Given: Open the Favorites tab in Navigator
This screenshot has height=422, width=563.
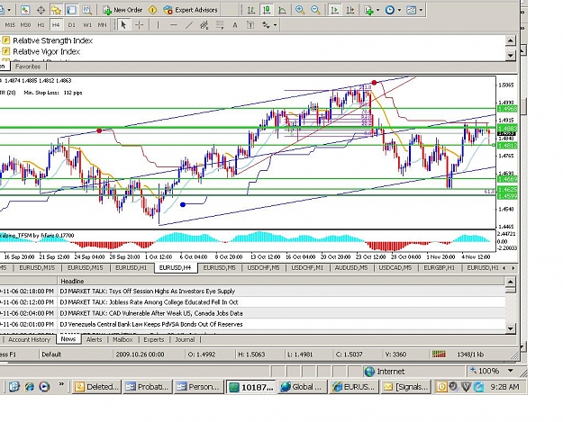Looking at the screenshot, I should coord(28,67).
